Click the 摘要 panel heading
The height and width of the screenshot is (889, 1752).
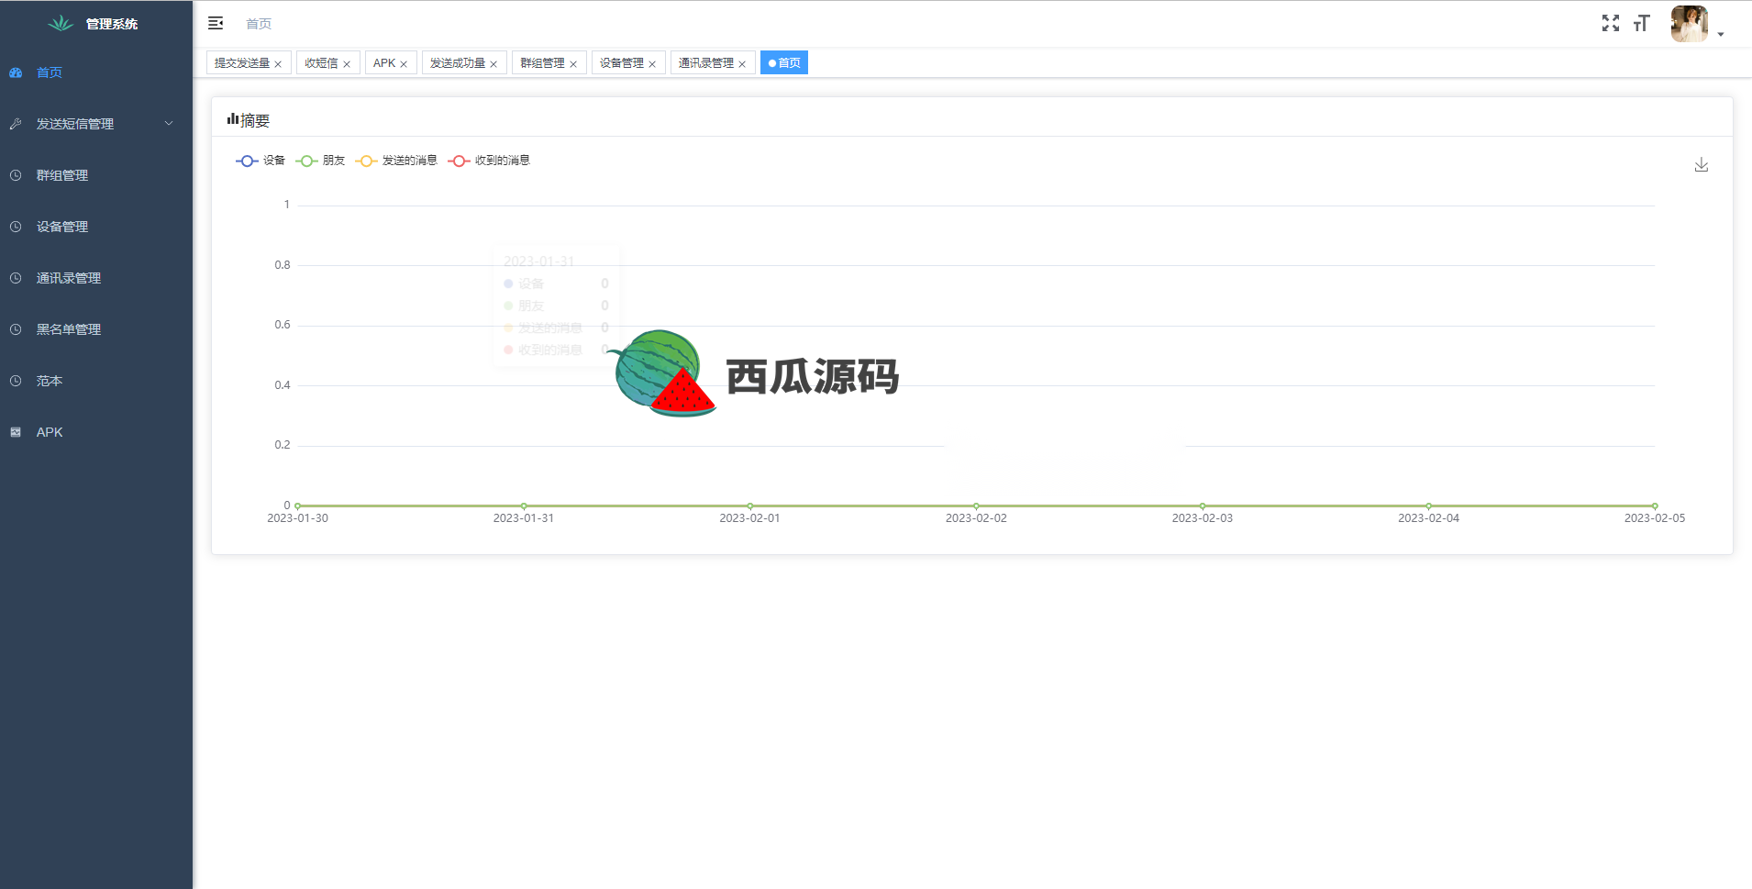pyautogui.click(x=249, y=120)
